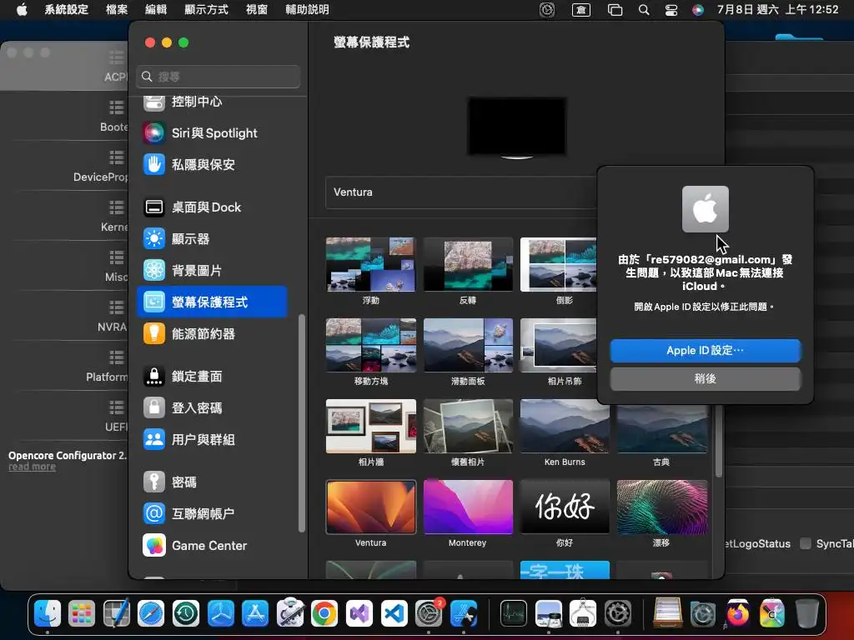Open 視窗 menu
Screen dimensions: 854x640
tap(257, 9)
